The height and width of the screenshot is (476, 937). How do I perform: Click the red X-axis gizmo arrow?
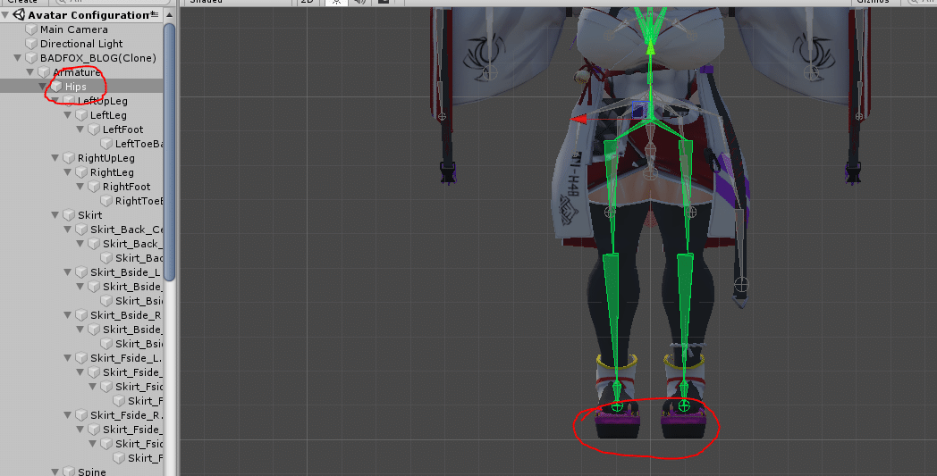click(579, 120)
